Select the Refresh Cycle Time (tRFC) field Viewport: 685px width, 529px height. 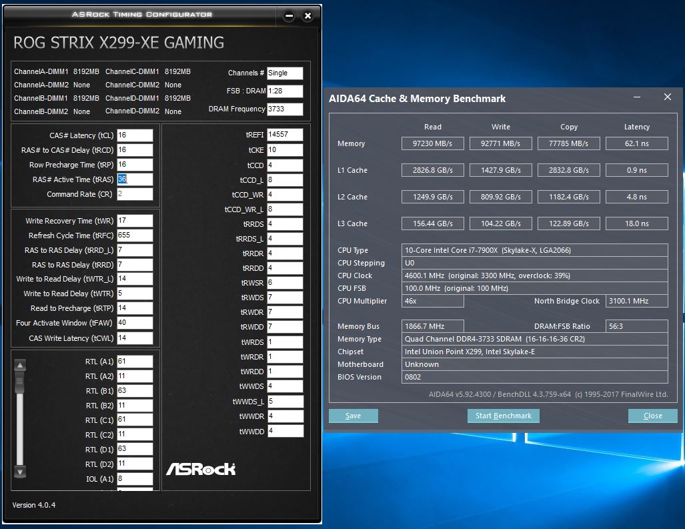(x=135, y=235)
